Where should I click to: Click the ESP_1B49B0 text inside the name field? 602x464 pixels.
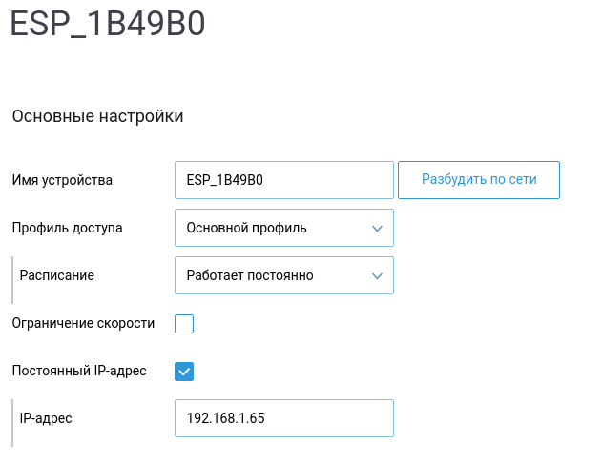tap(224, 180)
